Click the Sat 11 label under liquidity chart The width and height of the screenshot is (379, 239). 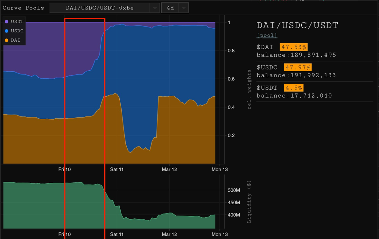(x=117, y=234)
